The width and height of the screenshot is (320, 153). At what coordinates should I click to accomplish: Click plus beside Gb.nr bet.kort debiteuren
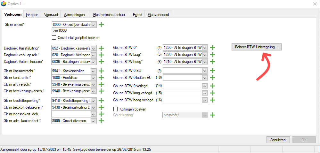[x=101, y=107]
